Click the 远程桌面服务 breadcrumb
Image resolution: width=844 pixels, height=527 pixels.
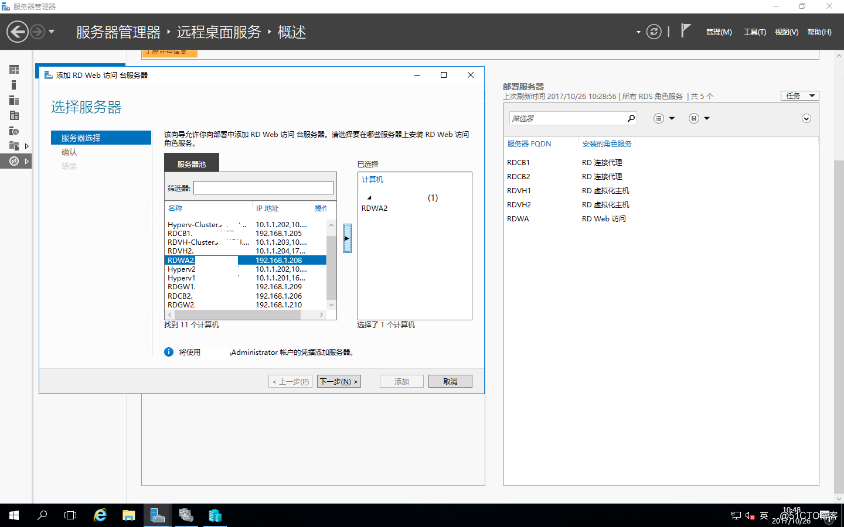[x=219, y=32]
